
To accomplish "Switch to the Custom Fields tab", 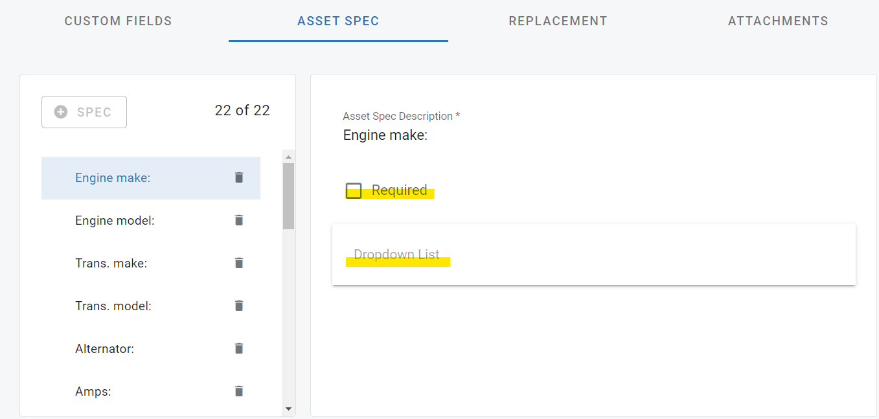I will tap(118, 21).
